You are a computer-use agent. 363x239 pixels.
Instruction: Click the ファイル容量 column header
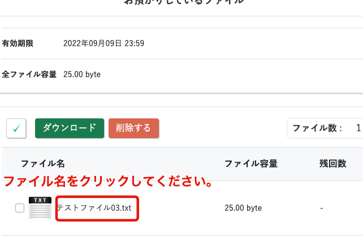point(251,164)
